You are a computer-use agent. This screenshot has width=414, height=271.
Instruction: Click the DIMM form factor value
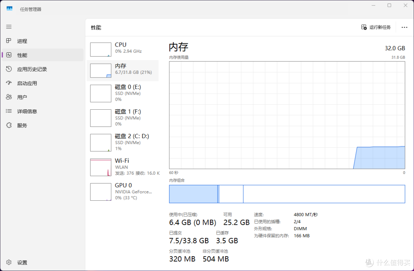tap(300, 229)
